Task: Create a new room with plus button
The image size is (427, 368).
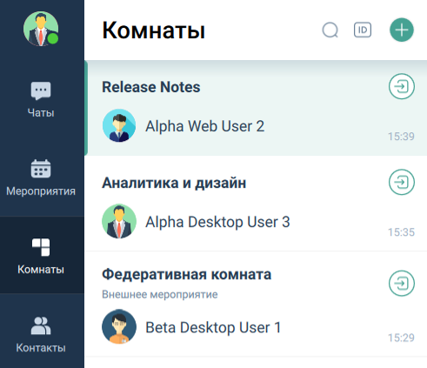Action: (x=402, y=30)
